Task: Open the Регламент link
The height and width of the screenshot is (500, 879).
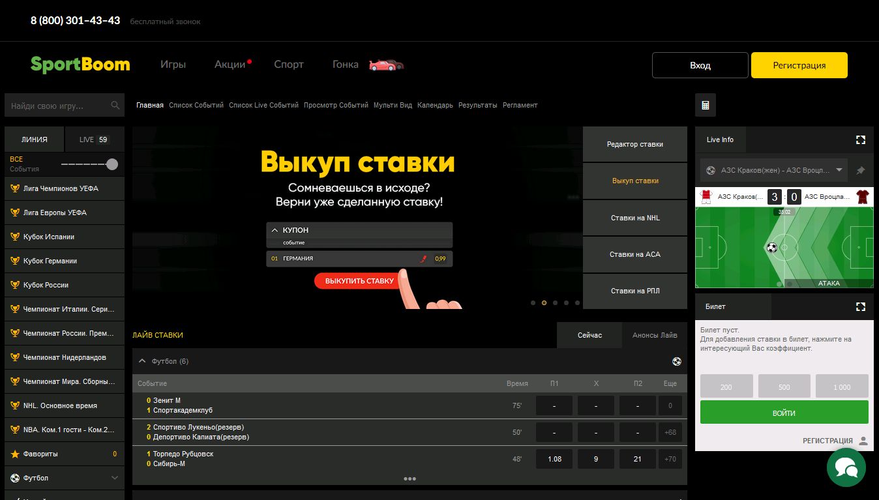Action: [x=520, y=105]
